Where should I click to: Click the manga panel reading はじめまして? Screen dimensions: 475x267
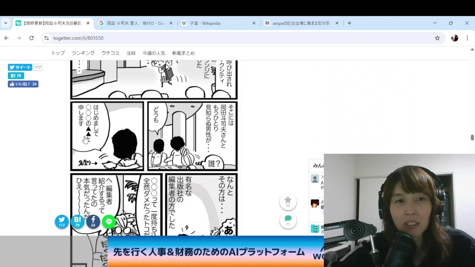click(x=107, y=136)
